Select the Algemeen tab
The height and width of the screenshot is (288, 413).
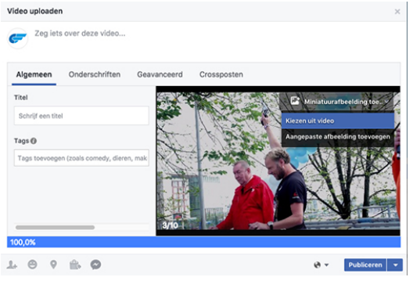coord(34,74)
